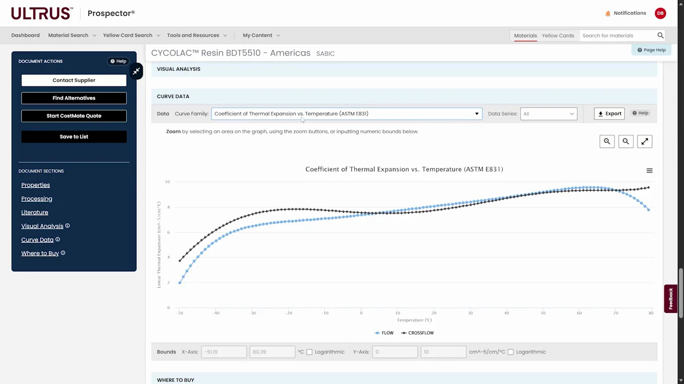Select the Yellow Cards search tab

coord(558,36)
